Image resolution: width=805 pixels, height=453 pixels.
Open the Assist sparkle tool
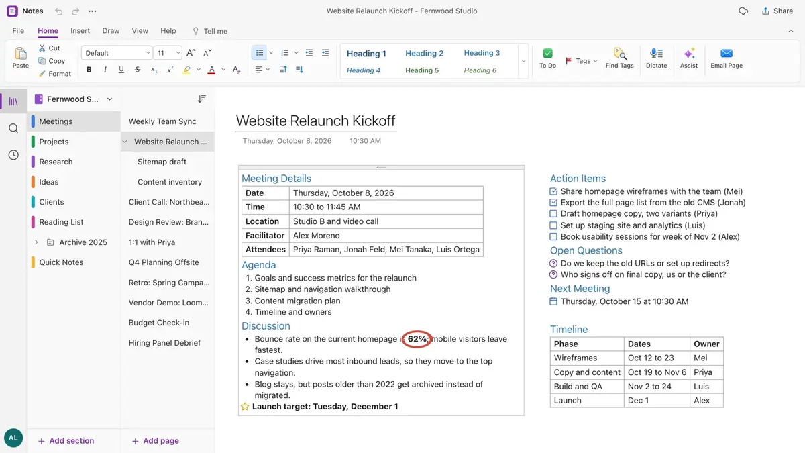tap(689, 58)
